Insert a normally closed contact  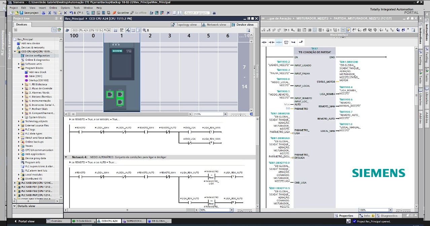(271, 42)
